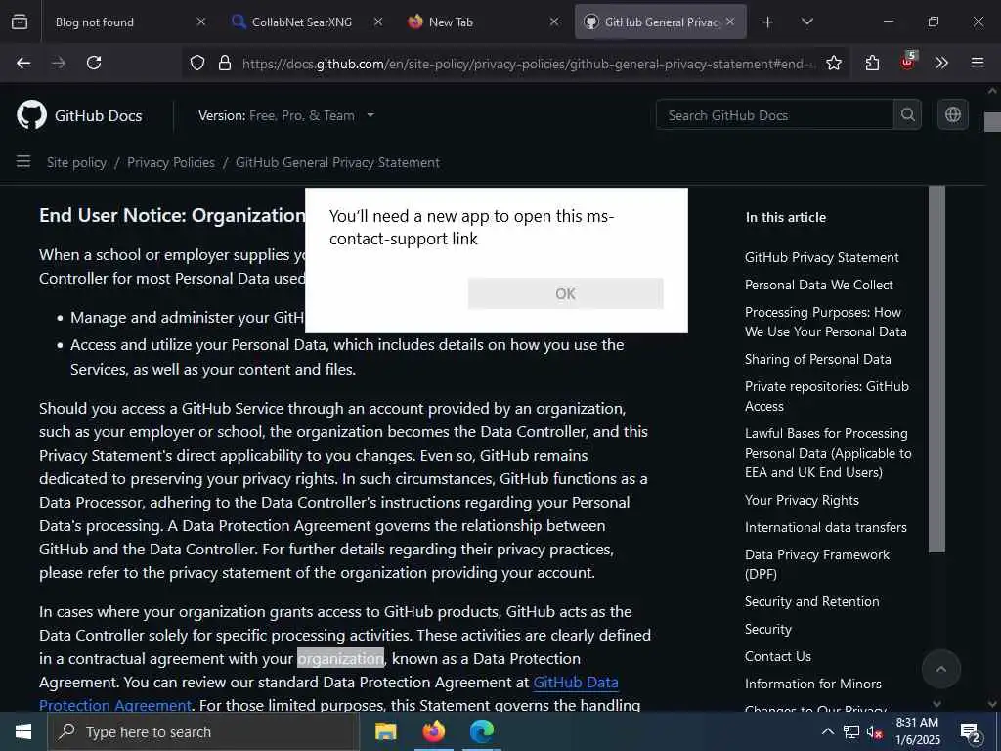The width and height of the screenshot is (1001, 751).
Task: Jump to Personal Data We Collect
Action: pyautogui.click(x=818, y=285)
